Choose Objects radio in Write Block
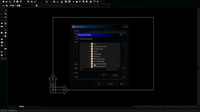This screenshot has height=112, width=200. (75, 39)
